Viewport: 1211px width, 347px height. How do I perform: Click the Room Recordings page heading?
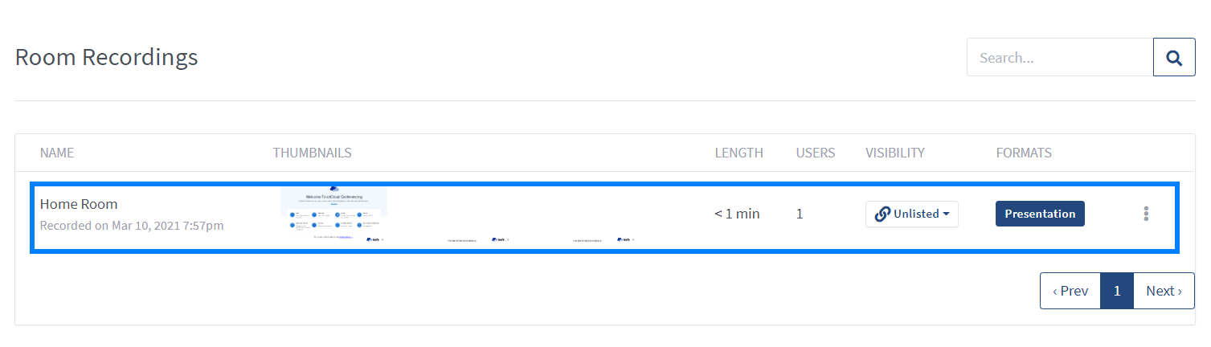107,57
